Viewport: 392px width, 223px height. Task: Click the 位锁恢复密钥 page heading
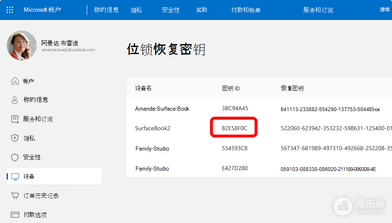click(x=166, y=49)
